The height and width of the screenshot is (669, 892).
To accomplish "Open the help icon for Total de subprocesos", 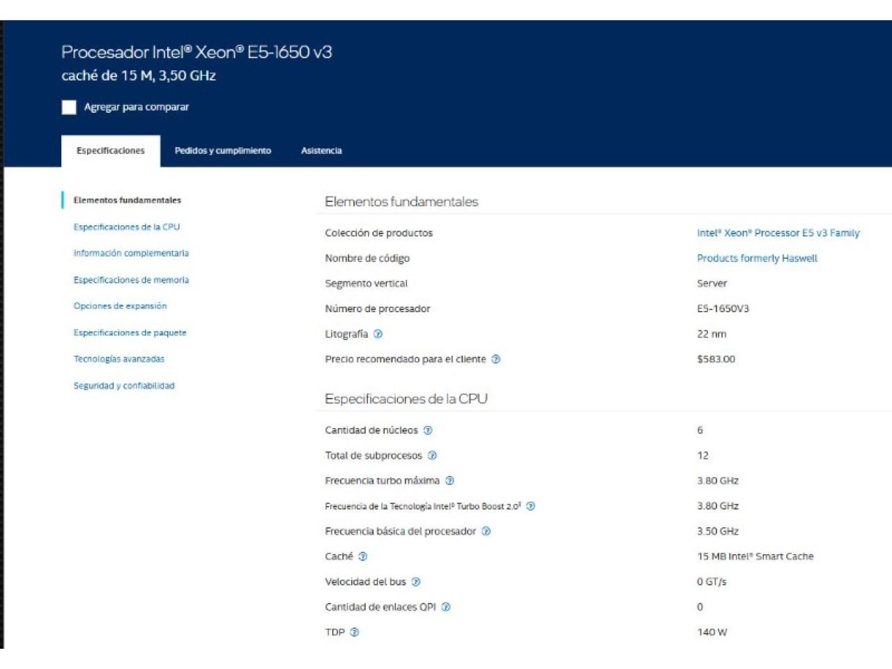I will 432,455.
